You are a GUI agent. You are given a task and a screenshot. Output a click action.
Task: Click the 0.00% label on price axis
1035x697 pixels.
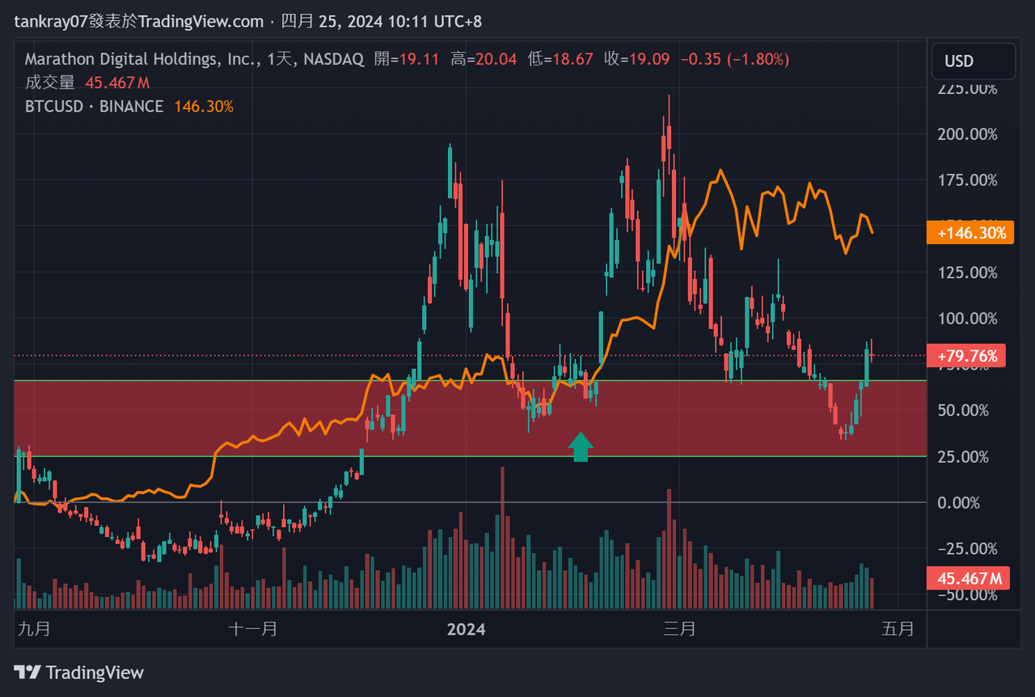958,503
